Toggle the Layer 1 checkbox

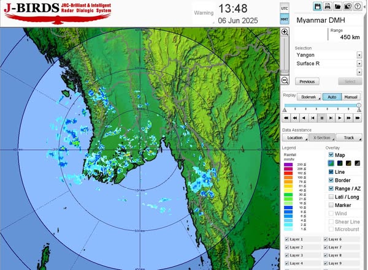tap(286, 239)
